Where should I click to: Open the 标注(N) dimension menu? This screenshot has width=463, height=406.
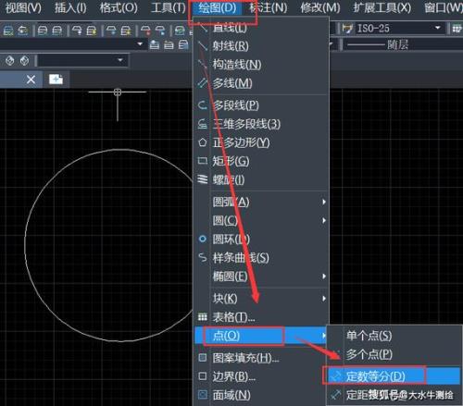coord(269,7)
